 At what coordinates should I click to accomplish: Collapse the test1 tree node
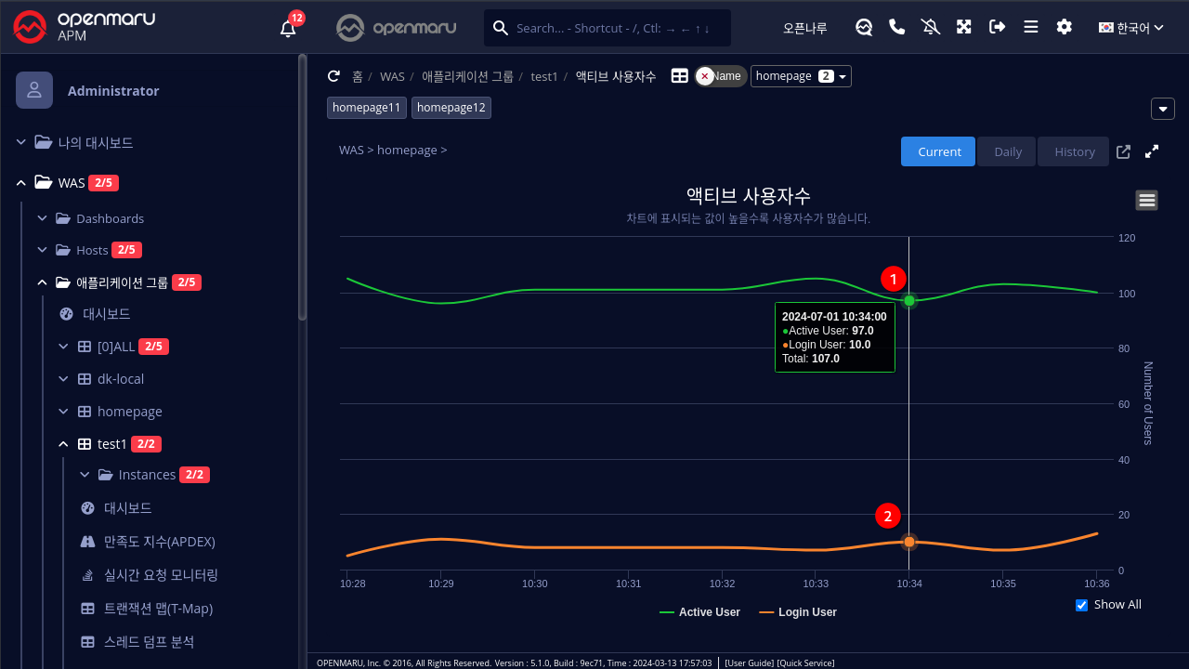[x=63, y=444]
